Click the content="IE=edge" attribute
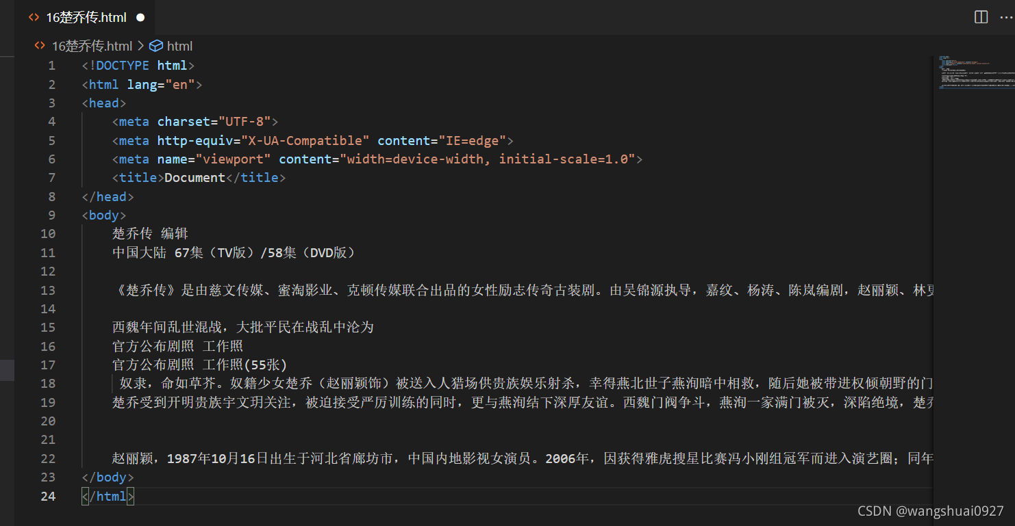 pos(442,140)
